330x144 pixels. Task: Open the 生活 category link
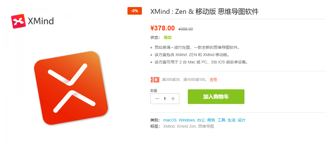231,120
